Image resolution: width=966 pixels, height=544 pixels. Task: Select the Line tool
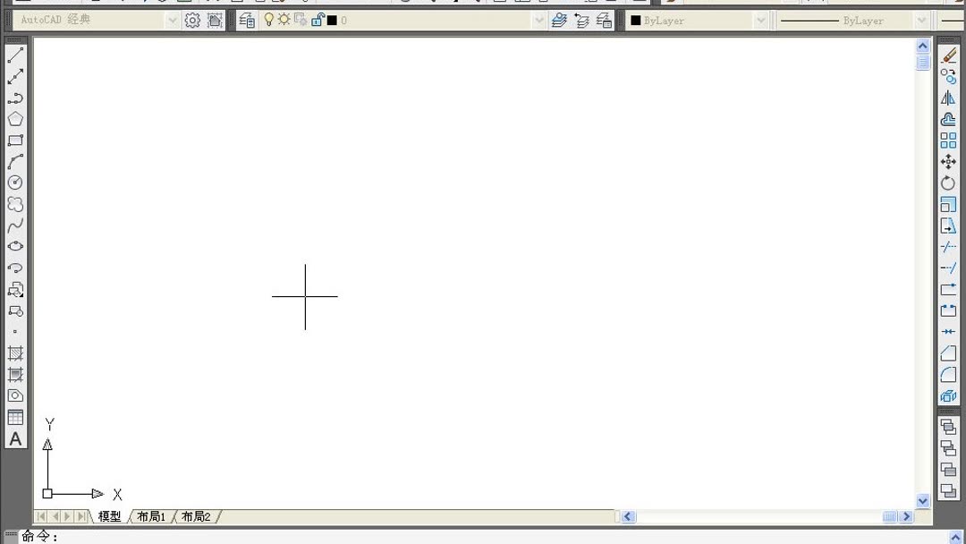click(x=15, y=54)
